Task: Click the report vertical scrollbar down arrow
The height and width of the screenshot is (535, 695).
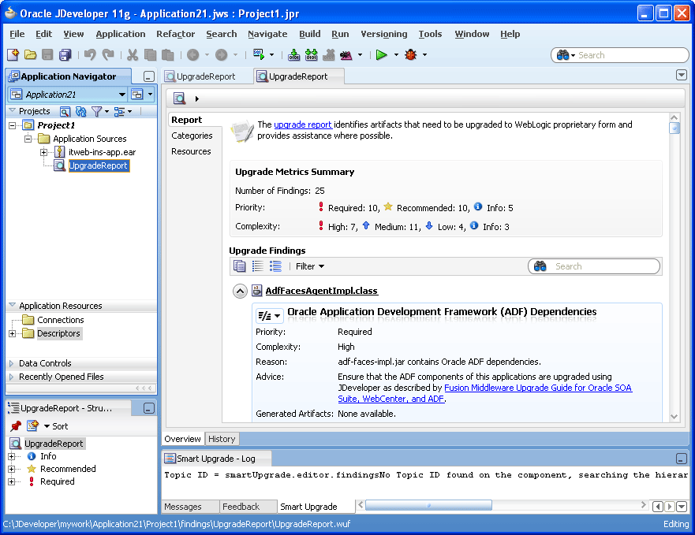Action: pyautogui.click(x=674, y=417)
